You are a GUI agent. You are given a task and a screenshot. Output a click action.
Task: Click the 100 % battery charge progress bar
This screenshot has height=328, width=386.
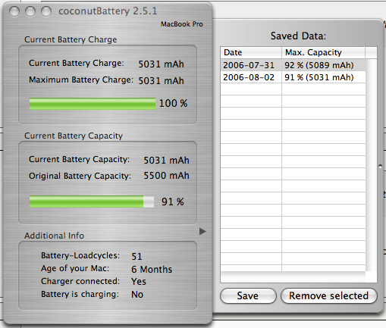(93, 104)
